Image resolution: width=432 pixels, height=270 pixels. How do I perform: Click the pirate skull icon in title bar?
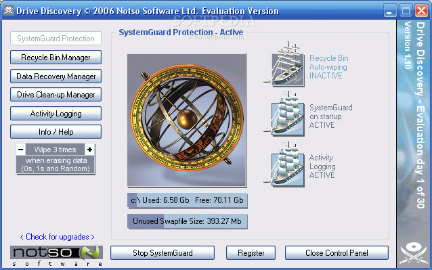coord(9,11)
